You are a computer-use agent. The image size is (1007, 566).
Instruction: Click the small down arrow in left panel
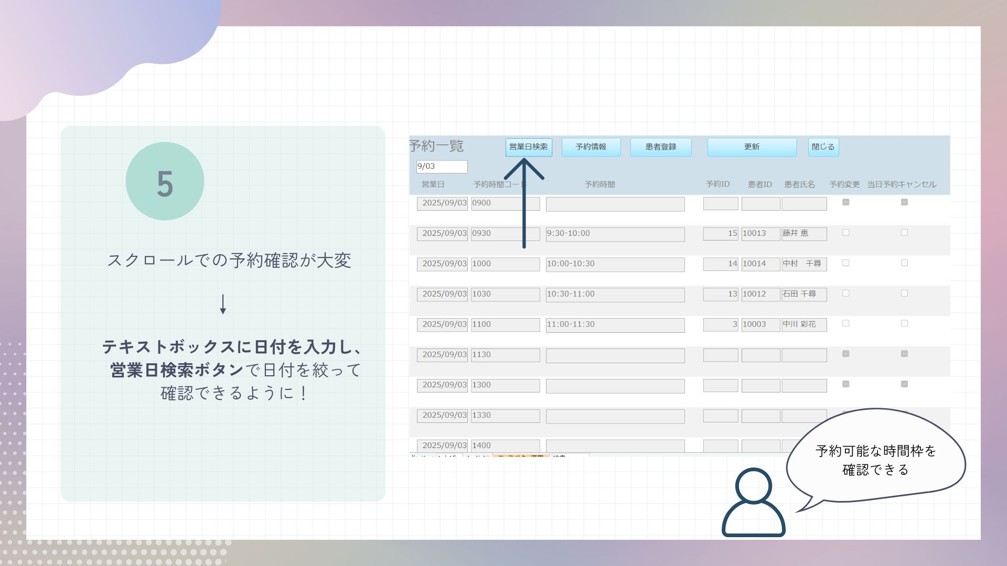coord(223,304)
